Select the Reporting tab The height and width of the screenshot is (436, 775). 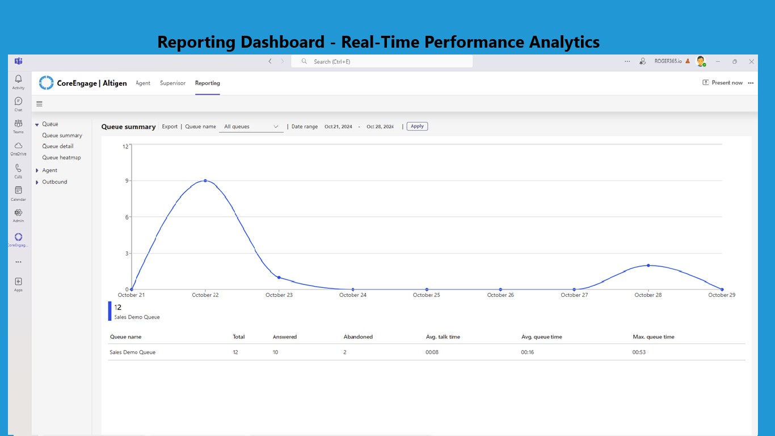[208, 83]
